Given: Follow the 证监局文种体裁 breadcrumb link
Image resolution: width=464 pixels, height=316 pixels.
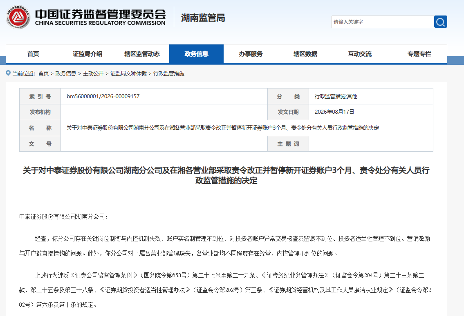Looking at the screenshot, I should (x=128, y=73).
